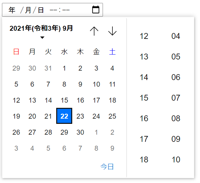Screen dimensions: 200x183
Task: Click the 今日 link
Action: [107, 167]
